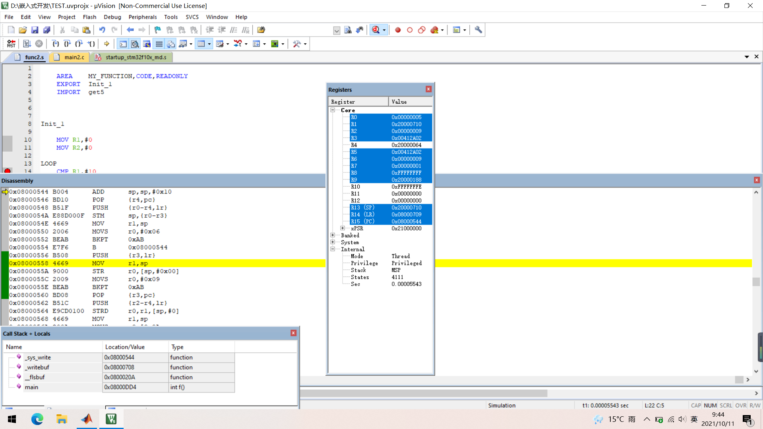
Task: Close the Registers panel
Action: pos(428,89)
